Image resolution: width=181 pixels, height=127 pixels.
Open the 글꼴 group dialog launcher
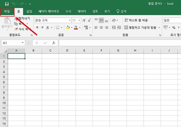pos(90,35)
